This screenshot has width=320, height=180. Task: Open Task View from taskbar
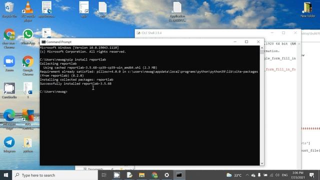tap(104, 175)
